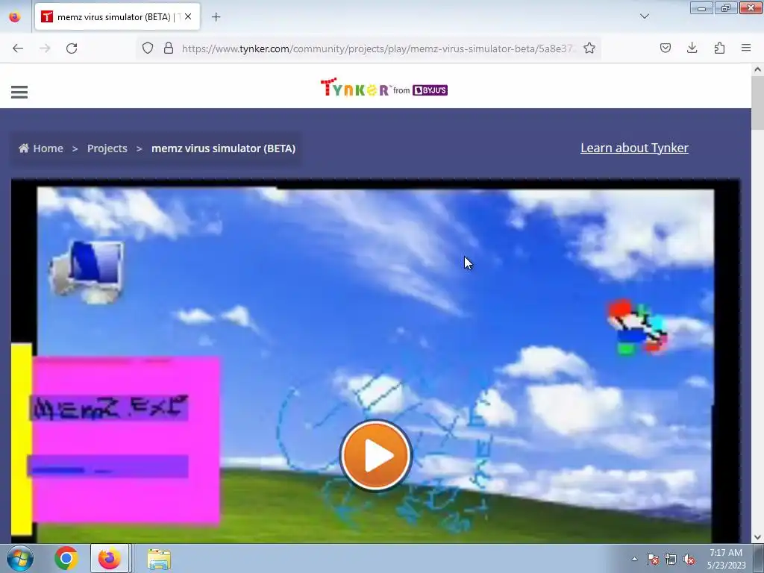This screenshot has height=573, width=764.
Task: Open a new browser tab
Action: (x=216, y=17)
